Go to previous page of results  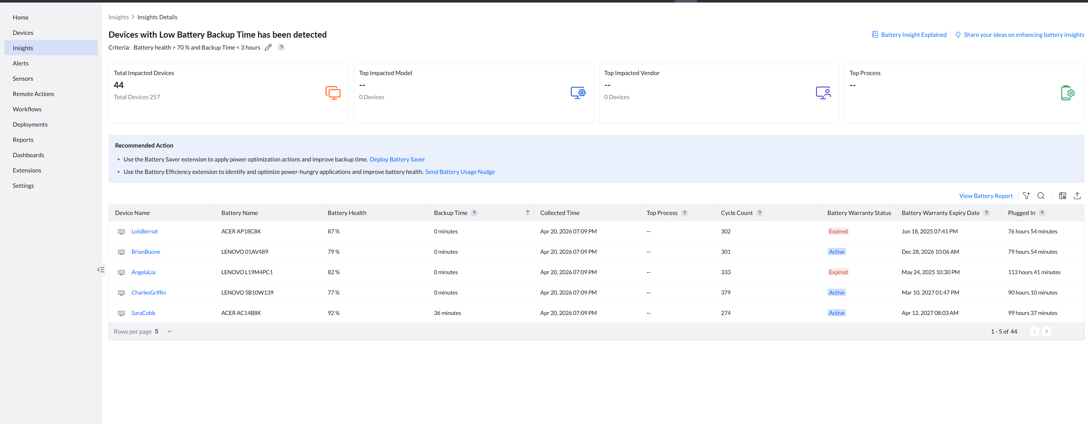[1034, 332]
